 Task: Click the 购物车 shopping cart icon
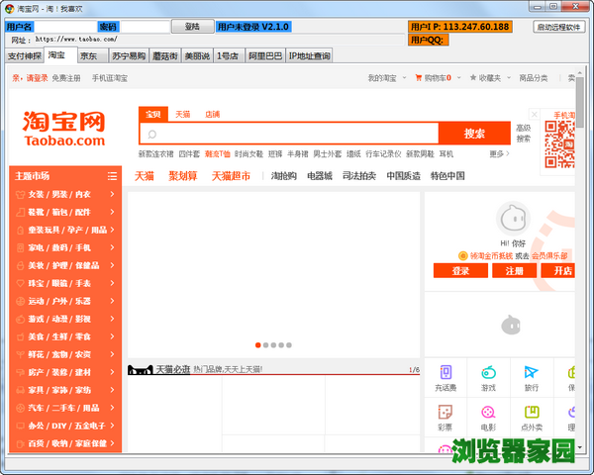pos(419,77)
